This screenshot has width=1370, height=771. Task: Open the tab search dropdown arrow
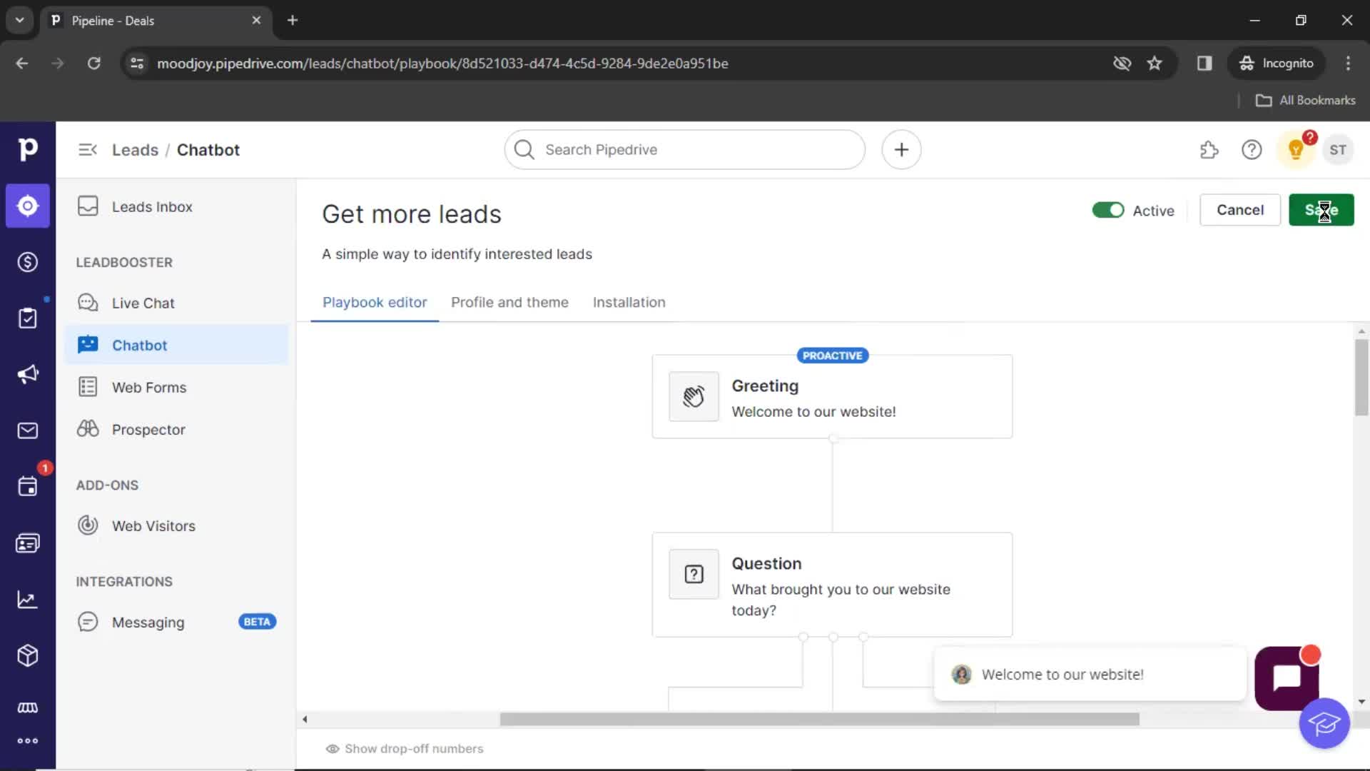coord(20,20)
